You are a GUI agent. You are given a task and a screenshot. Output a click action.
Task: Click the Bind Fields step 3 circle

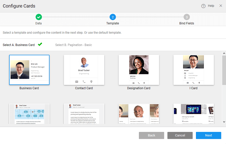187,17
